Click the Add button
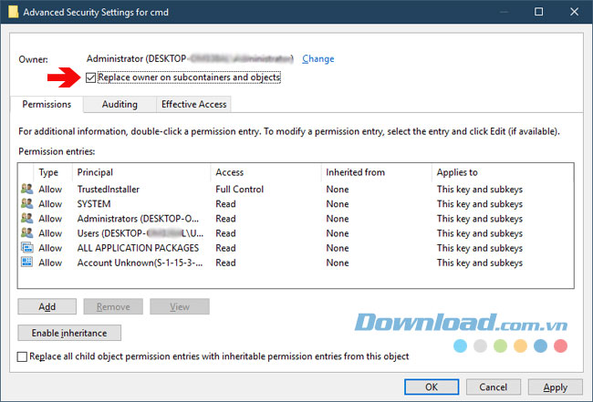The image size is (593, 402). pyautogui.click(x=47, y=306)
